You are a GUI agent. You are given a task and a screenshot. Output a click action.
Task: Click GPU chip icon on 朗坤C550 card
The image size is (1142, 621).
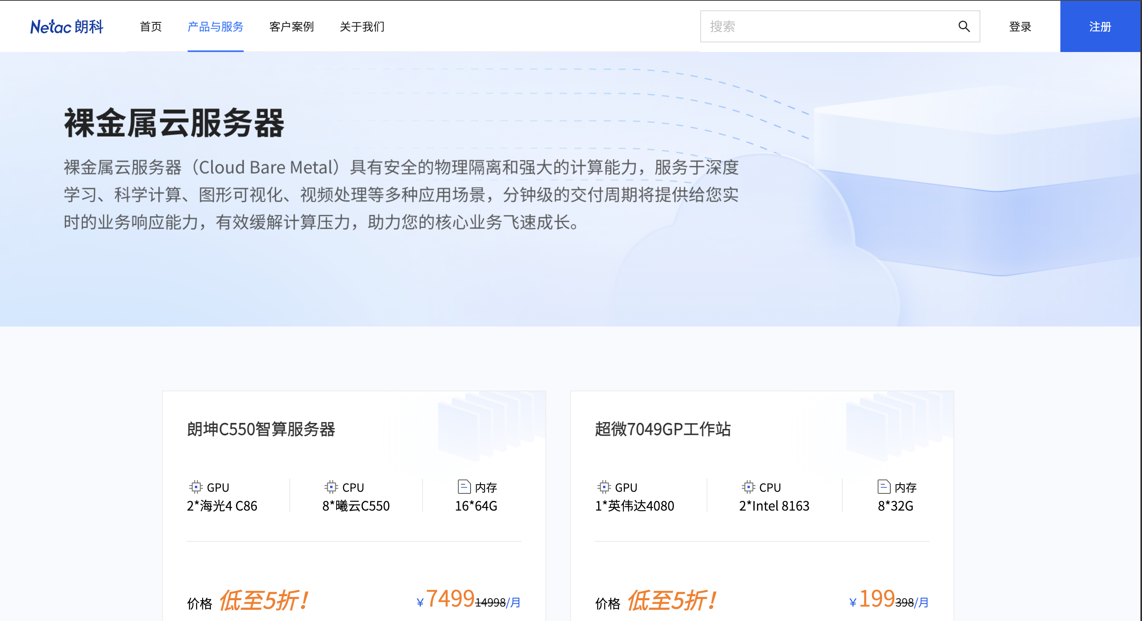(x=196, y=487)
